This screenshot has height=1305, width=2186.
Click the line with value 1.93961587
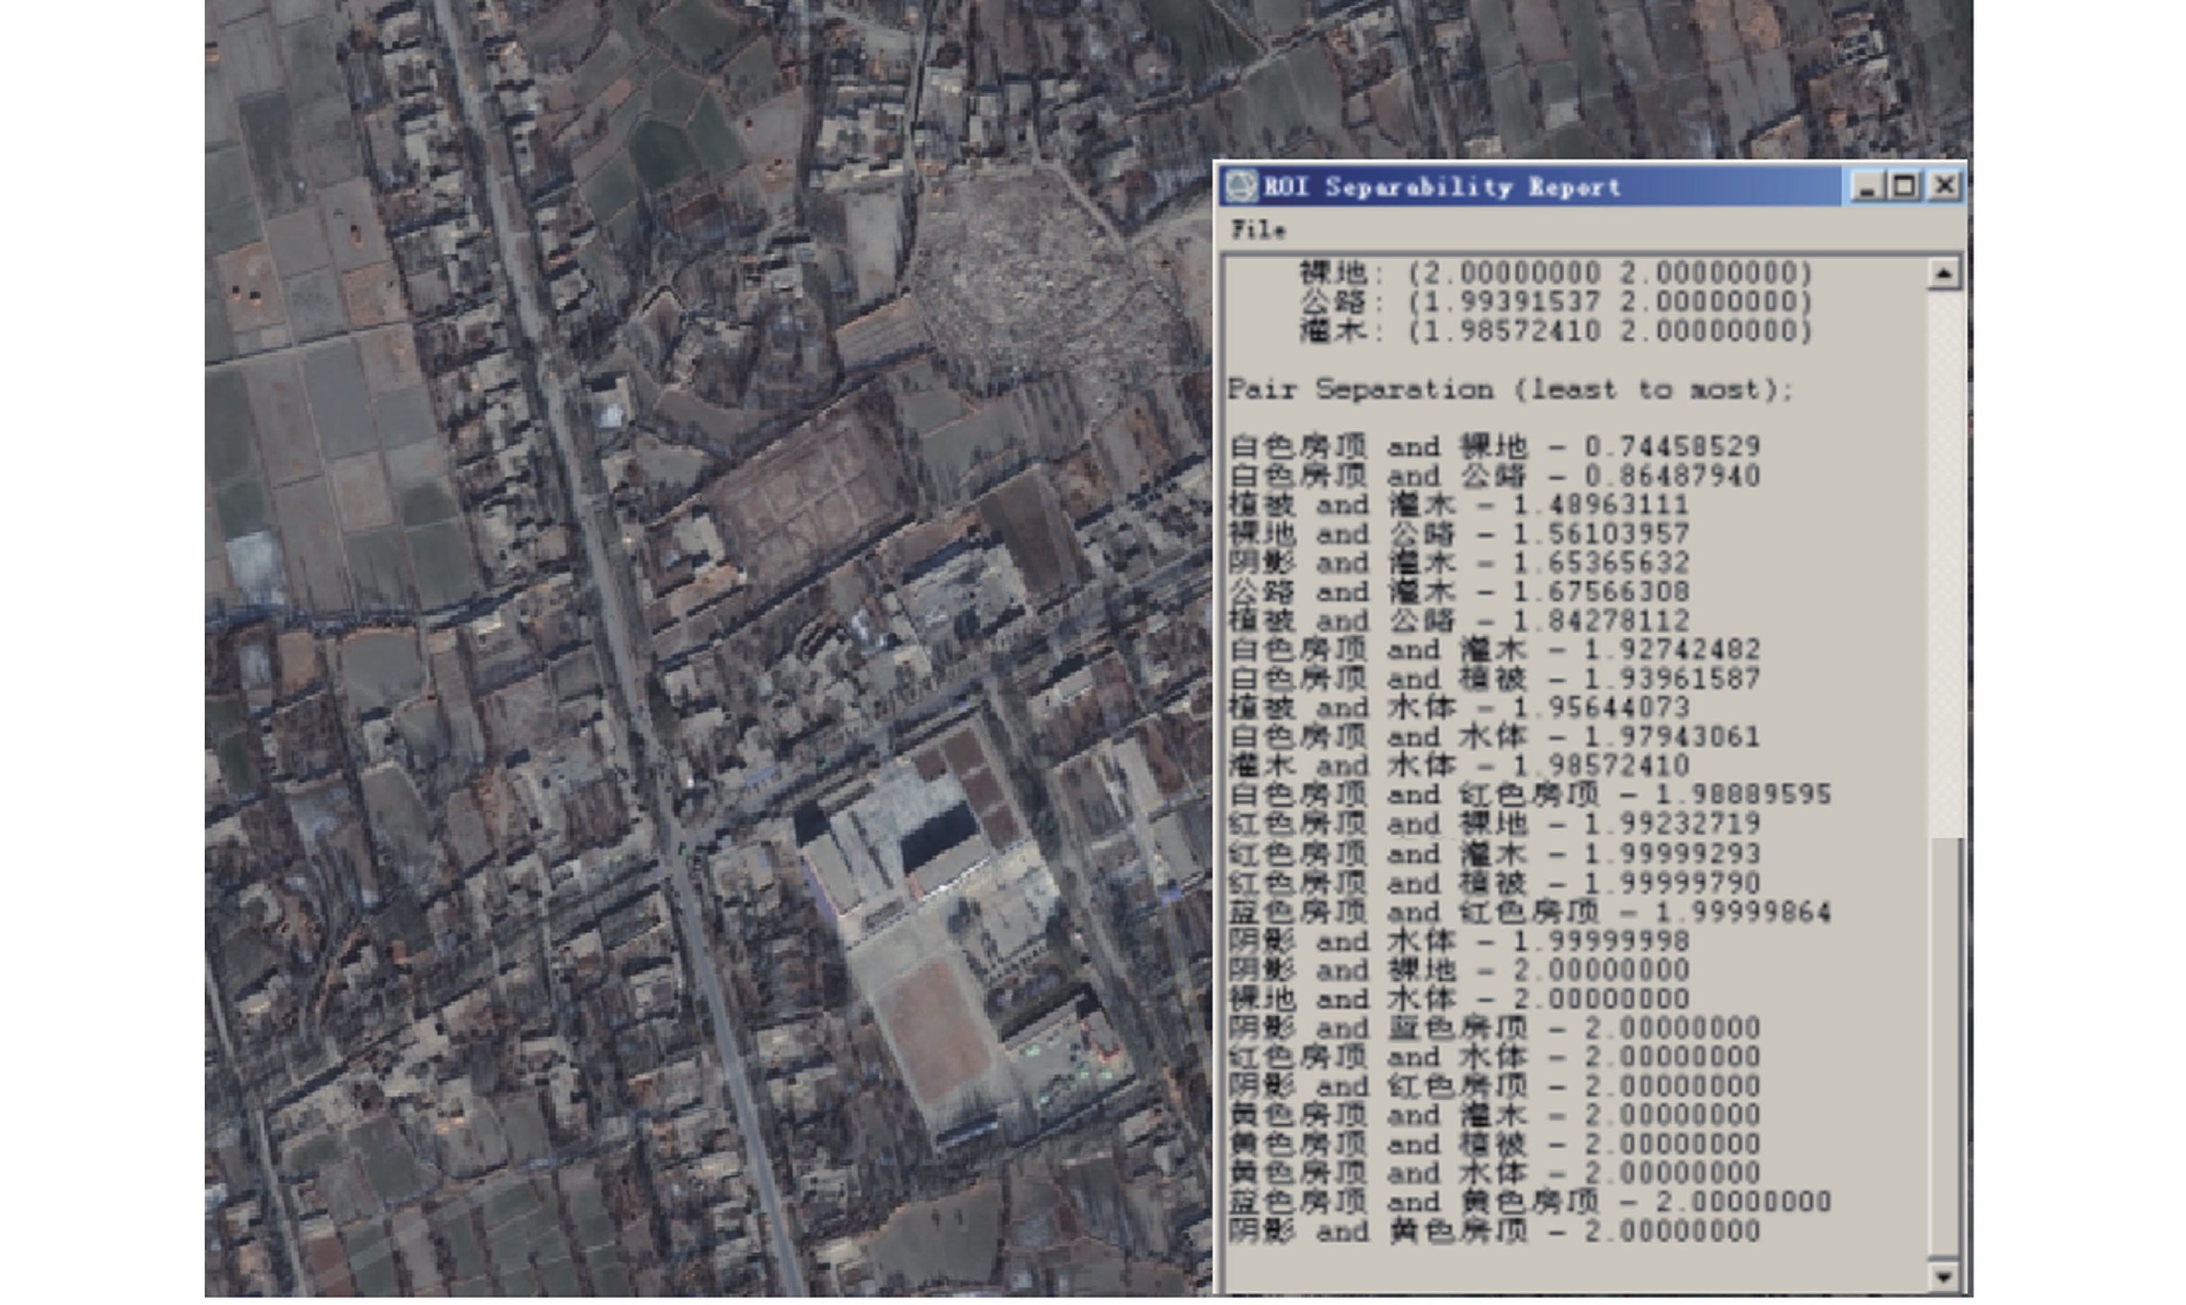coord(1494,679)
